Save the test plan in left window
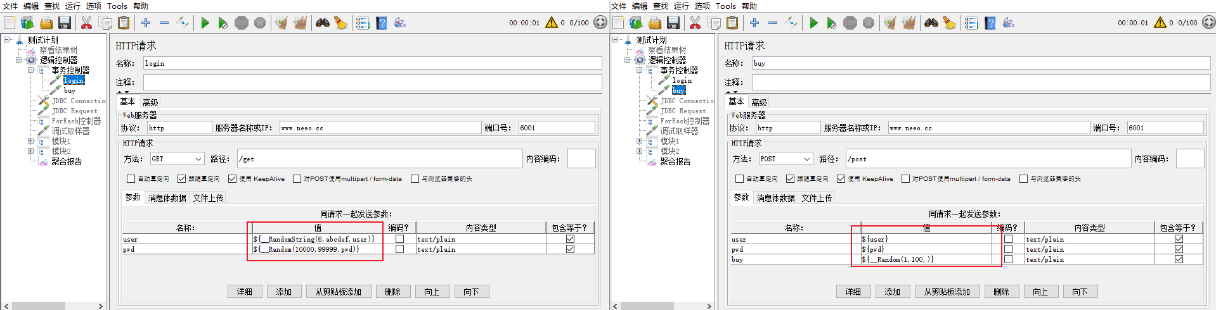Viewport: 1216px width, 310px height. [x=64, y=23]
